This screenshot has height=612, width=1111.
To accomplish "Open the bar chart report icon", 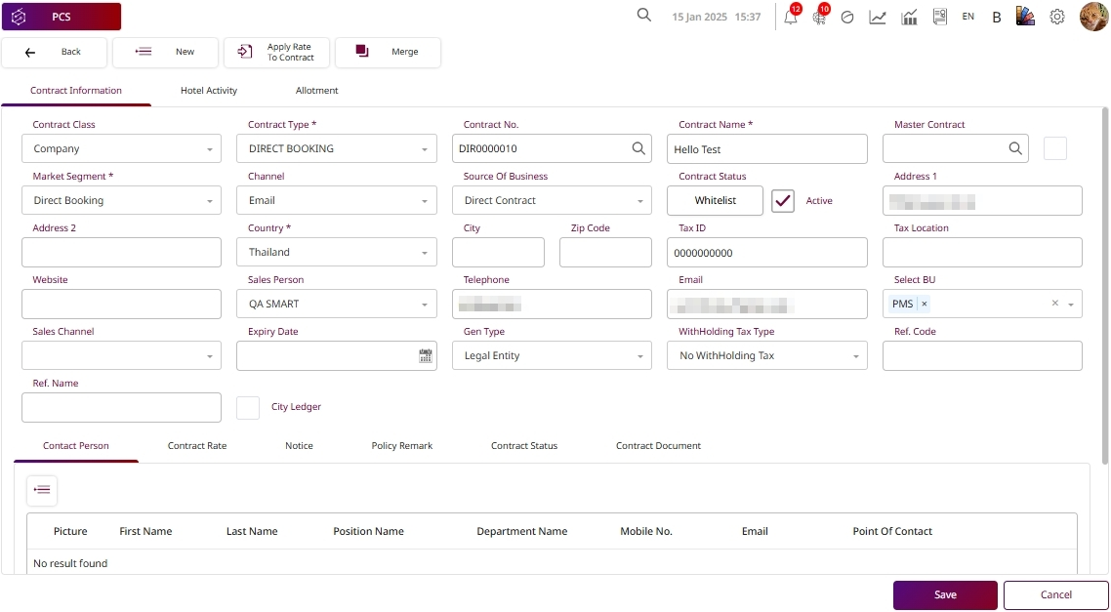I will (909, 17).
